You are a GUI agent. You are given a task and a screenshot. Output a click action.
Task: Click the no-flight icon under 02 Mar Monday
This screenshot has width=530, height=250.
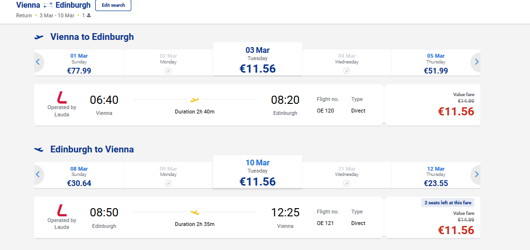[x=168, y=71]
